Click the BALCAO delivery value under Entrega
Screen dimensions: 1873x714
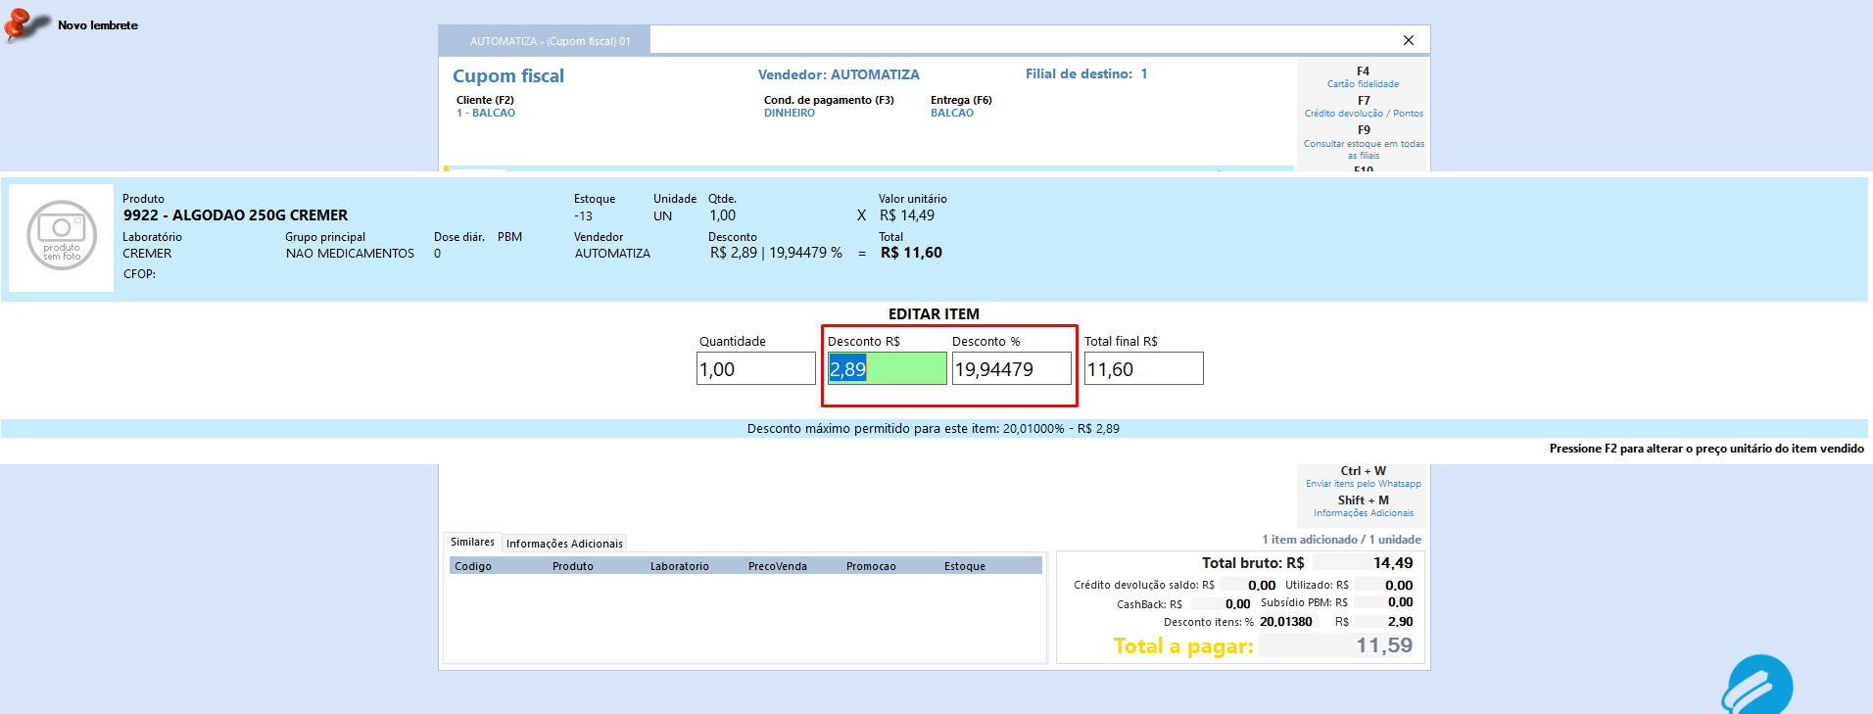tap(952, 114)
